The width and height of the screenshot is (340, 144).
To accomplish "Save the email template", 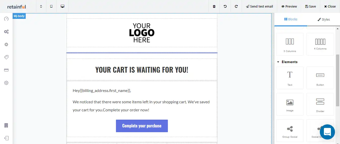I will tap(310, 6).
